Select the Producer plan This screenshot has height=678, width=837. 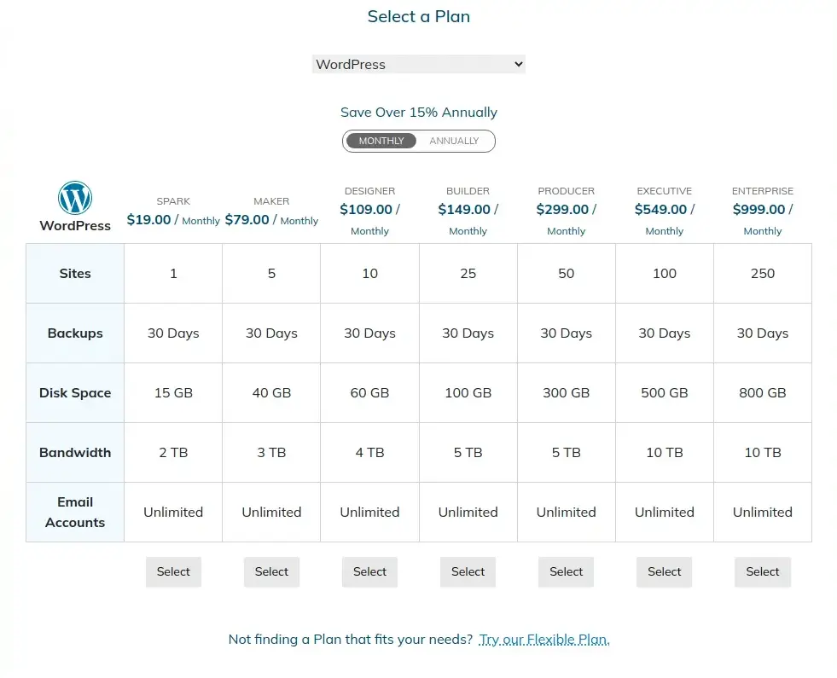(566, 571)
